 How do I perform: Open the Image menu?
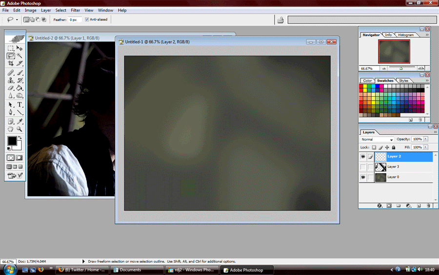pos(31,10)
